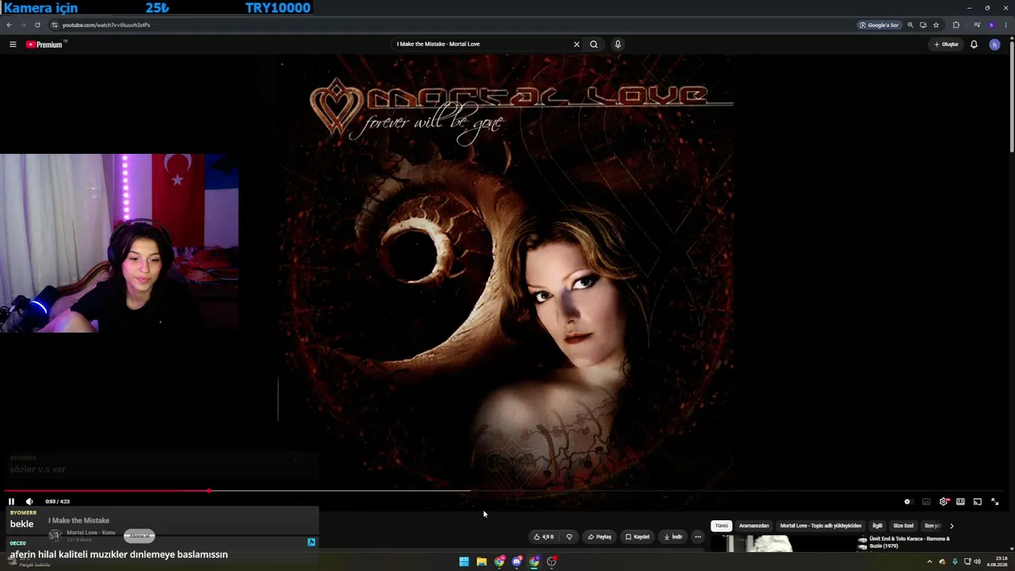This screenshot has height=571, width=1015.
Task: Select the İlgili filter chip
Action: tap(878, 526)
